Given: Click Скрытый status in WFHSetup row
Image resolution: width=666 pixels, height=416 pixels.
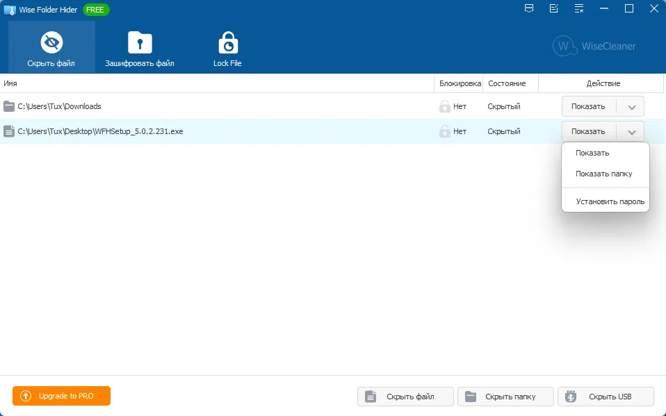Looking at the screenshot, I should click(504, 131).
